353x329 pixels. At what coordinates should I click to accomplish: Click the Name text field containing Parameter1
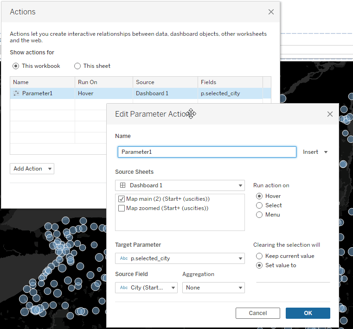click(x=207, y=152)
